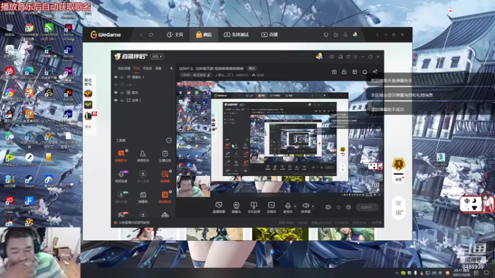Expand the 更多 games list in WeGame
Viewport: 495px width, 278px height.
pos(88,127)
